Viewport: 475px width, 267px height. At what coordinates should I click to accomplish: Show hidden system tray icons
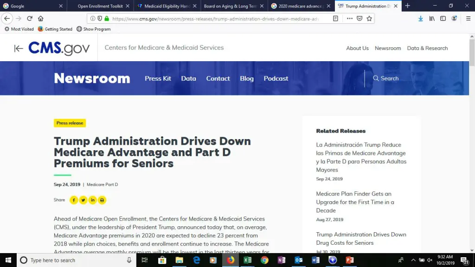point(413,260)
